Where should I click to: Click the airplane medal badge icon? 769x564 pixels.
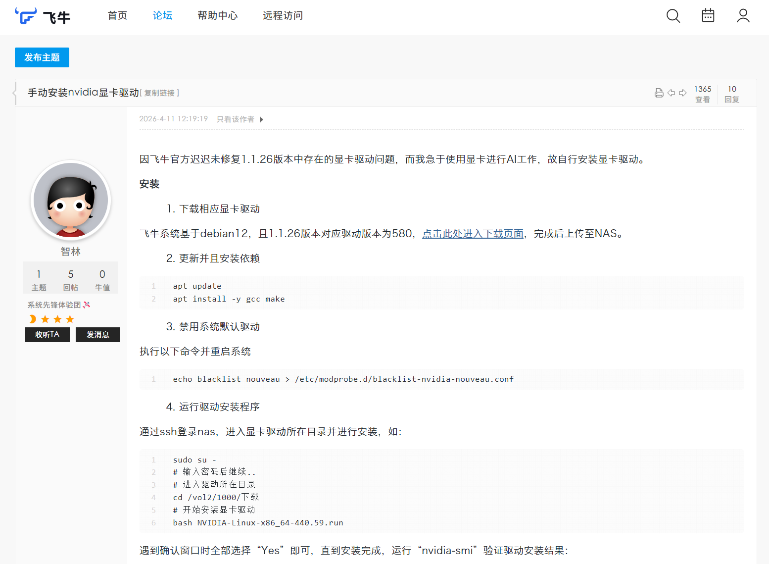(87, 305)
